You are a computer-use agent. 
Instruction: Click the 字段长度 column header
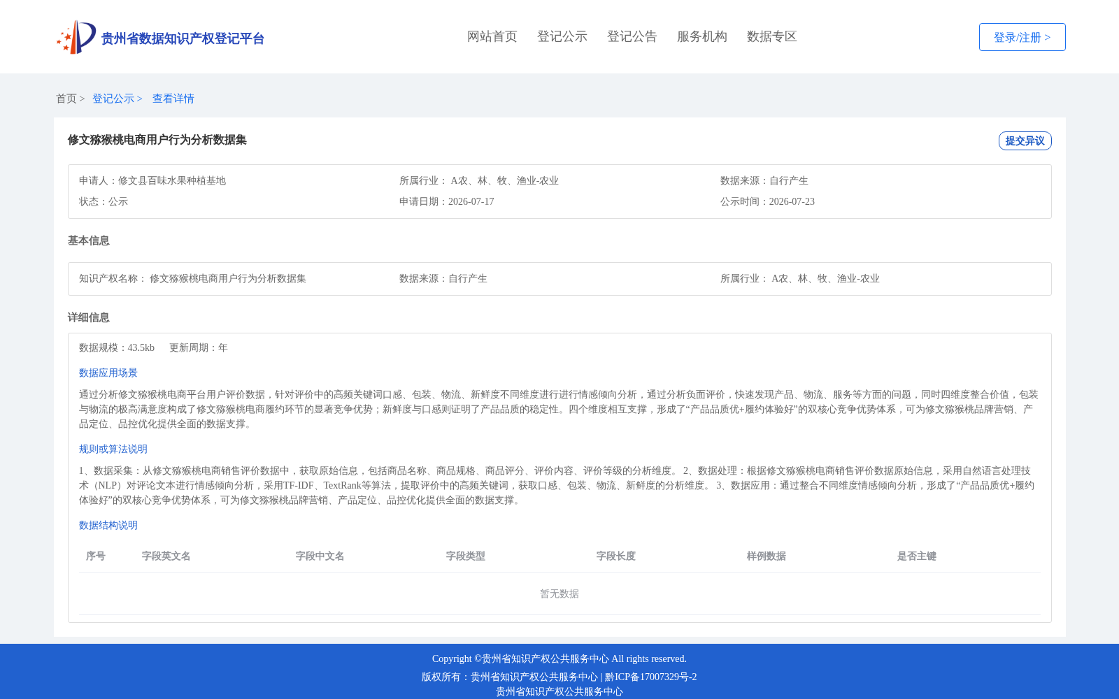click(616, 556)
